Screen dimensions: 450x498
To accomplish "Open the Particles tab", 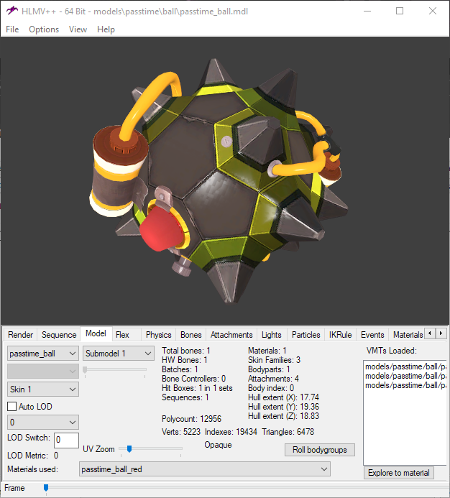I will tap(306, 335).
